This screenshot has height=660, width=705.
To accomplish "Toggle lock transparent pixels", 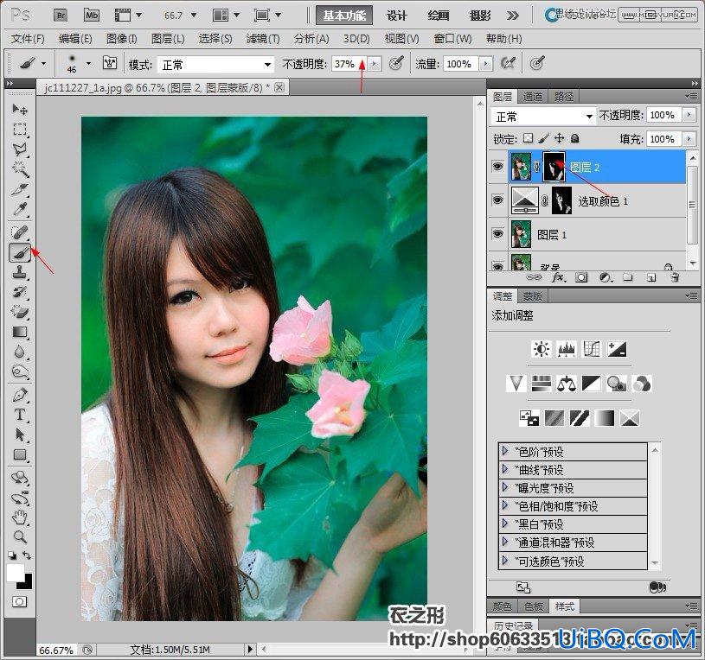I will [x=529, y=138].
